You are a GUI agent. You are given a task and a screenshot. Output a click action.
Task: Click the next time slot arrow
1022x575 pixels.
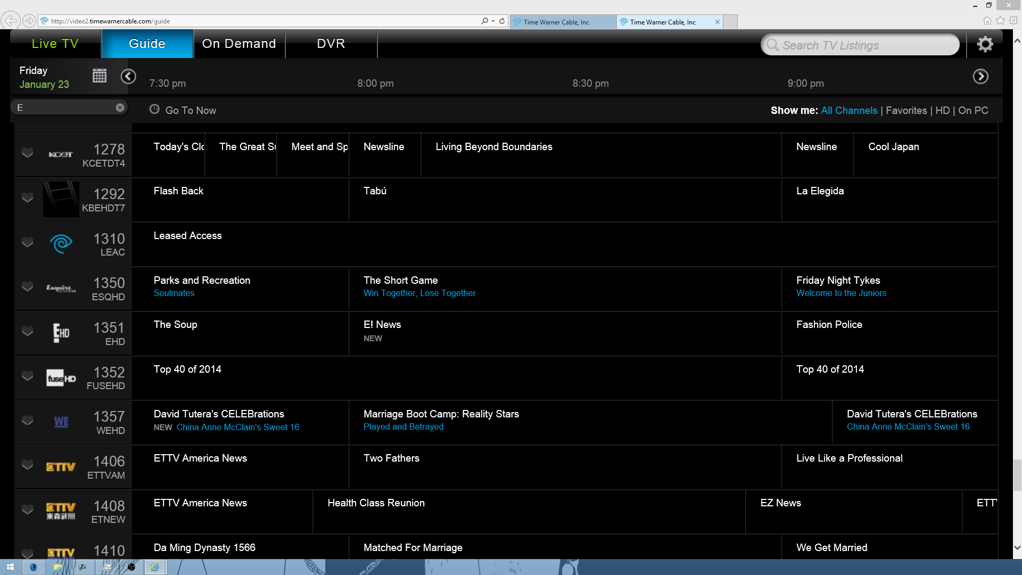click(980, 77)
